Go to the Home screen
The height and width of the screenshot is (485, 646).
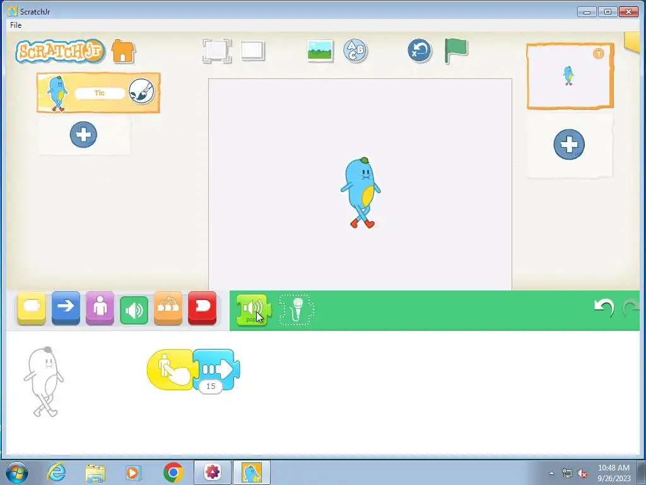pos(123,51)
